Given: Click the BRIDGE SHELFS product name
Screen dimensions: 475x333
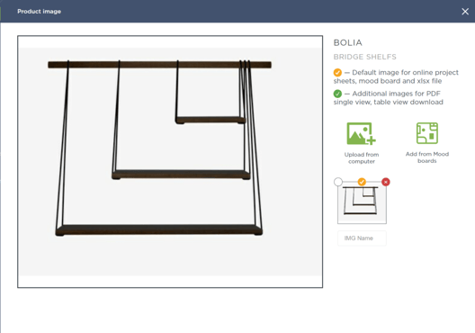Looking at the screenshot, I should [364, 57].
